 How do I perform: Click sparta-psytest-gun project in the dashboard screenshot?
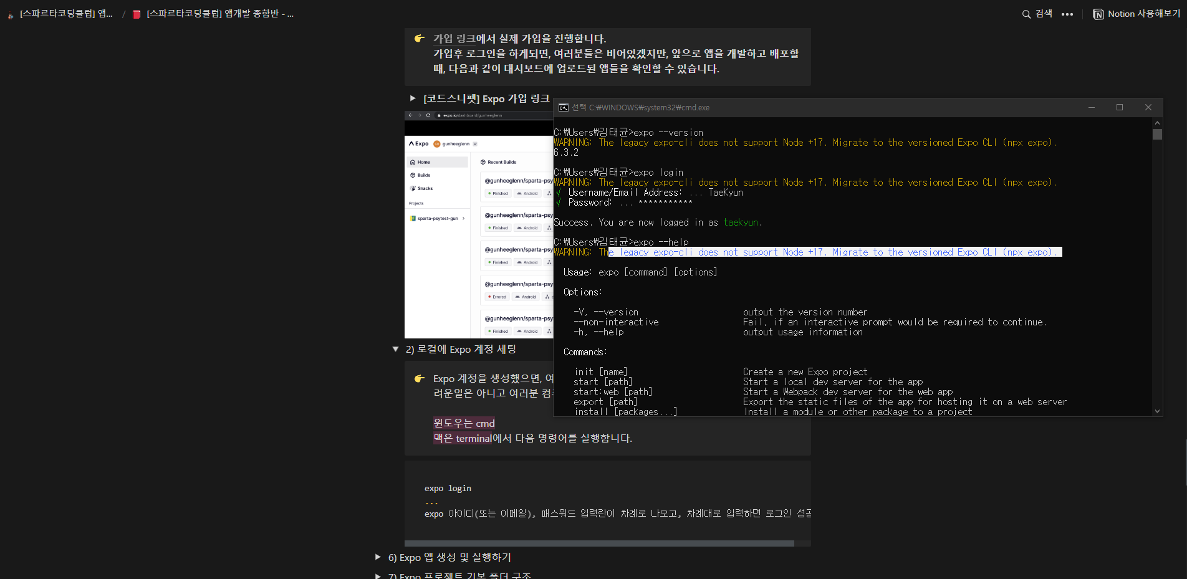(437, 218)
